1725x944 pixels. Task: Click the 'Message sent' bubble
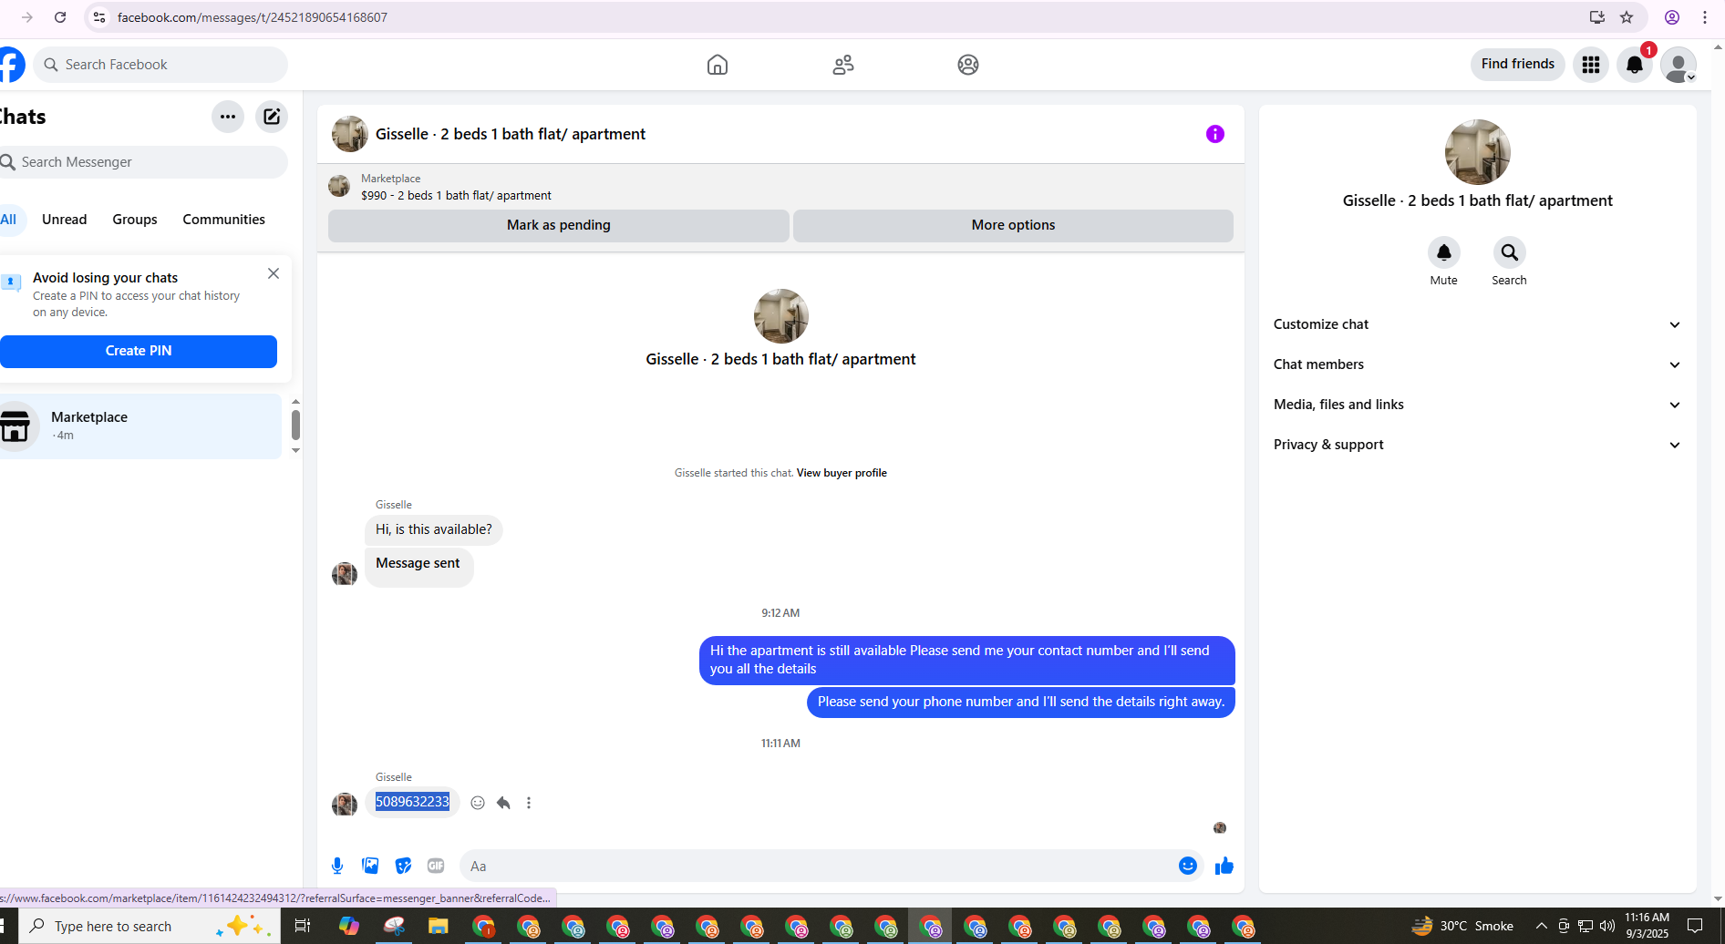click(x=418, y=565)
